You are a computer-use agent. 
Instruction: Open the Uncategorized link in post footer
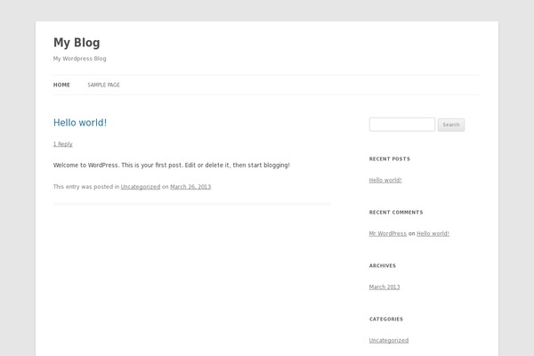141,187
